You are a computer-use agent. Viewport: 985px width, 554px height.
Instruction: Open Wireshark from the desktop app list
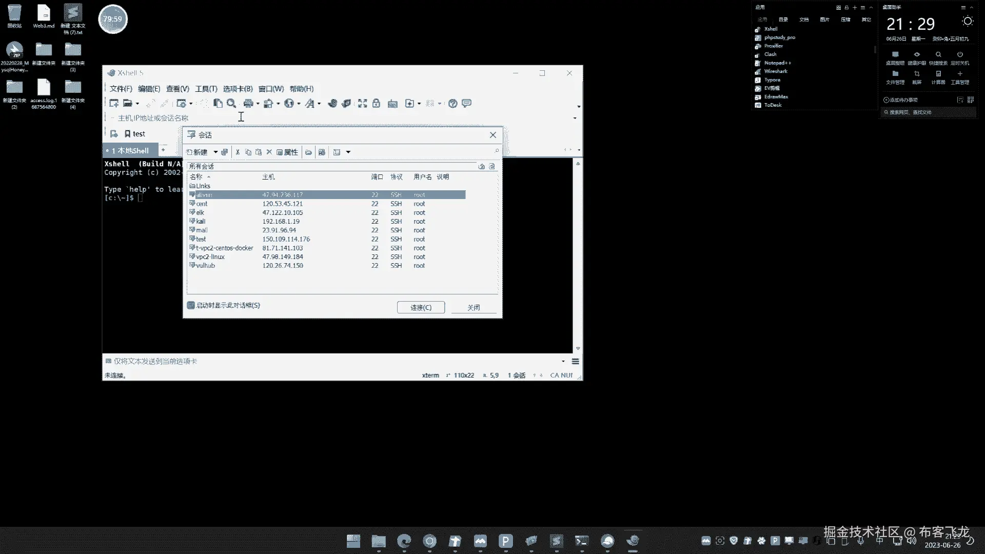point(775,71)
